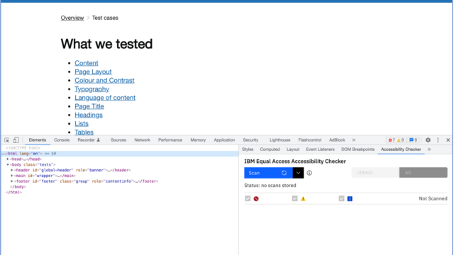This screenshot has width=454, height=255.
Task: Open the Memory tab
Action: point(198,140)
